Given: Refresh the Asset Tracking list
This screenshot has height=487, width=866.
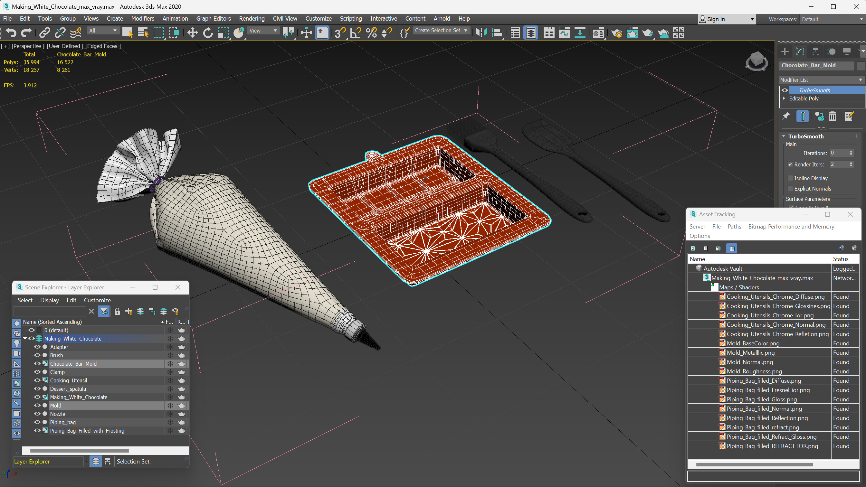Looking at the screenshot, I should pyautogui.click(x=693, y=248).
